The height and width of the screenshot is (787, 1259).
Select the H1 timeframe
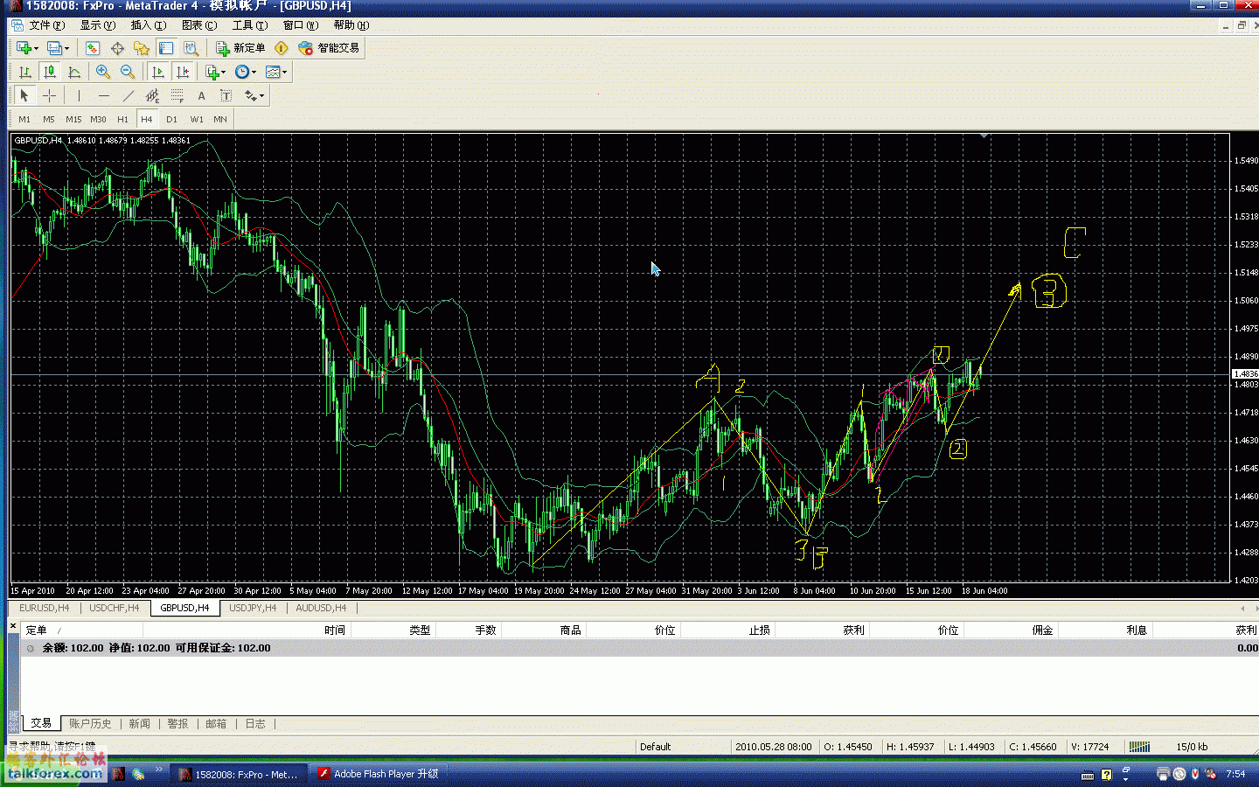(122, 119)
